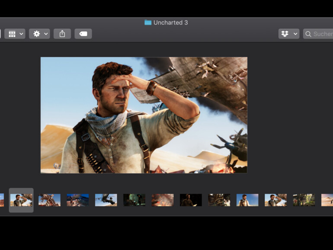Open the group-by grid view icon
333x250 pixels.
click(12, 34)
